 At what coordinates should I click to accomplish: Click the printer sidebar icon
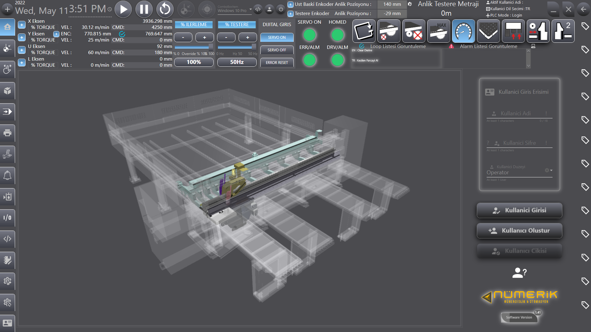click(x=7, y=133)
